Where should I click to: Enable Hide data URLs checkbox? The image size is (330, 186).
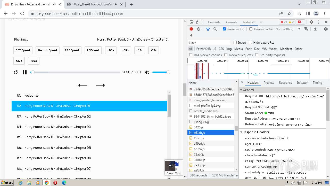point(250,42)
